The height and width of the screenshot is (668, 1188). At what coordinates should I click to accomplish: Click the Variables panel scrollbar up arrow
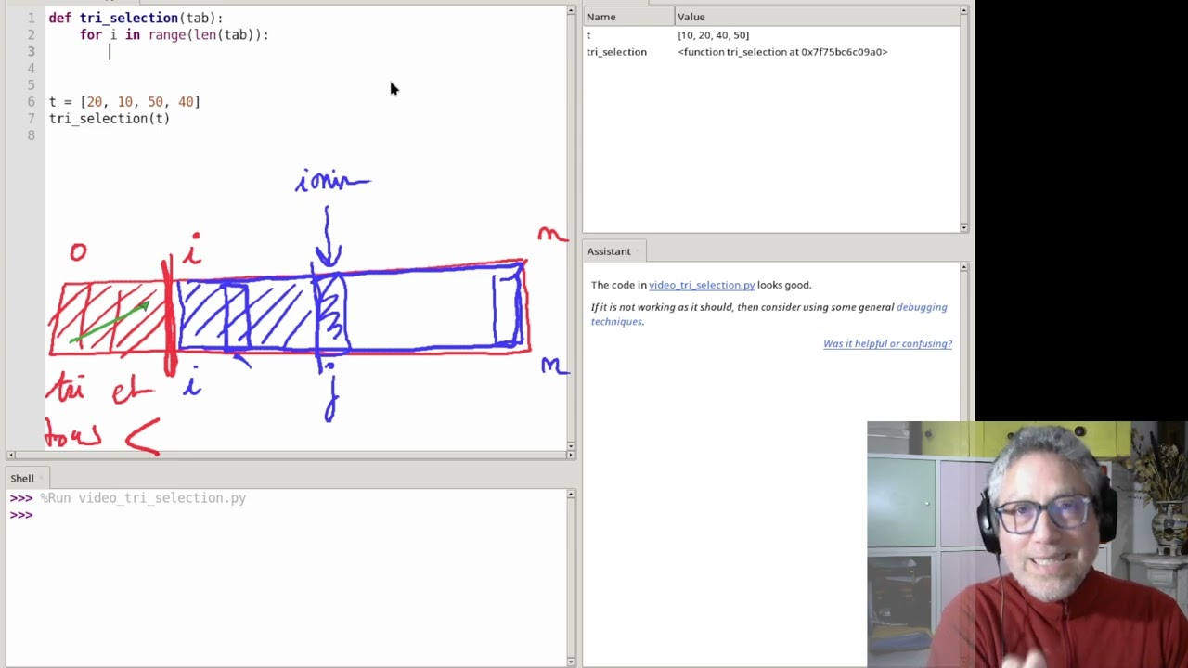(x=964, y=12)
